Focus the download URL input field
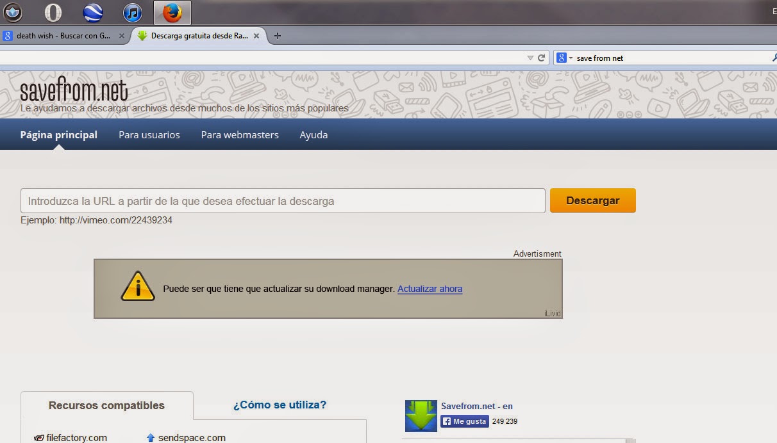This screenshot has height=443, width=777. [x=283, y=201]
